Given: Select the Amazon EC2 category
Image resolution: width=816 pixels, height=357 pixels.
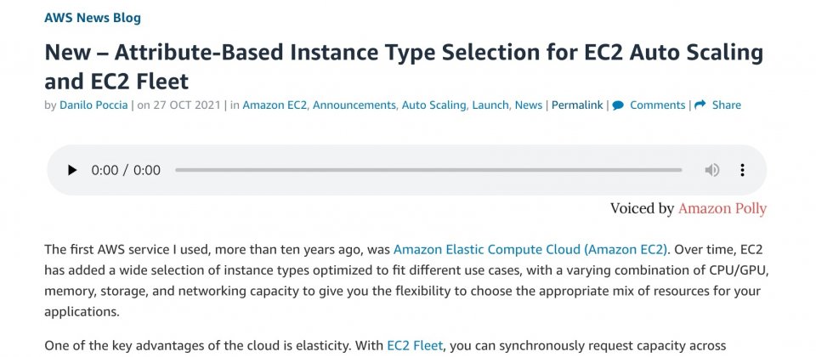Looking at the screenshot, I should click(275, 105).
